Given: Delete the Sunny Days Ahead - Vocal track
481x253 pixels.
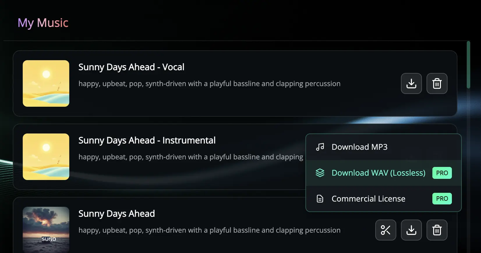Looking at the screenshot, I should (x=437, y=83).
